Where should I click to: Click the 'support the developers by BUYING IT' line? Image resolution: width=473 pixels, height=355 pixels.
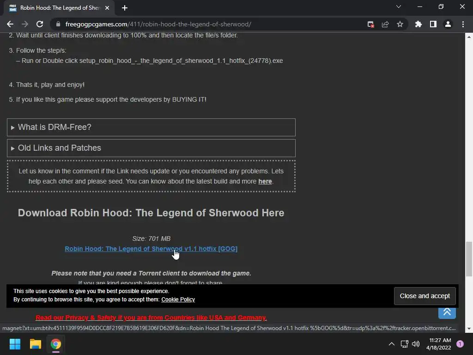(x=111, y=99)
